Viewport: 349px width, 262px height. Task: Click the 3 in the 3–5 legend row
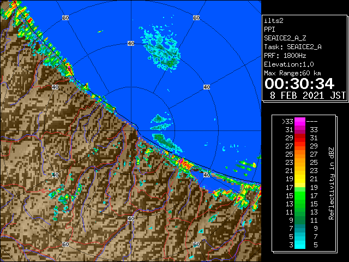(291, 245)
